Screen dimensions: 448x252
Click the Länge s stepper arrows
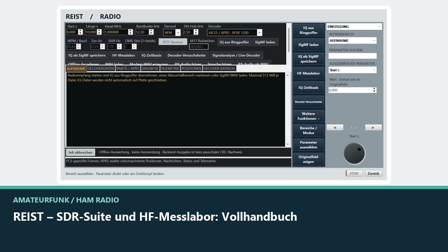coord(99,32)
